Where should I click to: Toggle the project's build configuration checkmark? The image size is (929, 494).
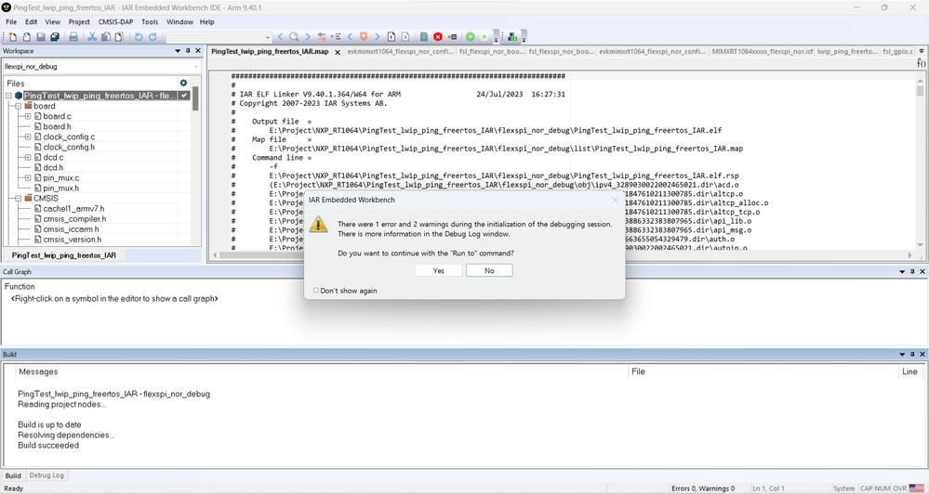tap(184, 96)
